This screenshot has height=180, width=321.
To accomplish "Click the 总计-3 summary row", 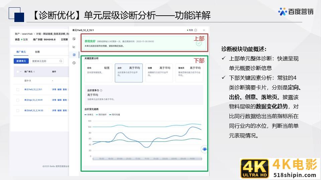I will (x=41, y=81).
